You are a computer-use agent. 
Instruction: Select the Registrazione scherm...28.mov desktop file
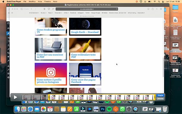pos(175,58)
